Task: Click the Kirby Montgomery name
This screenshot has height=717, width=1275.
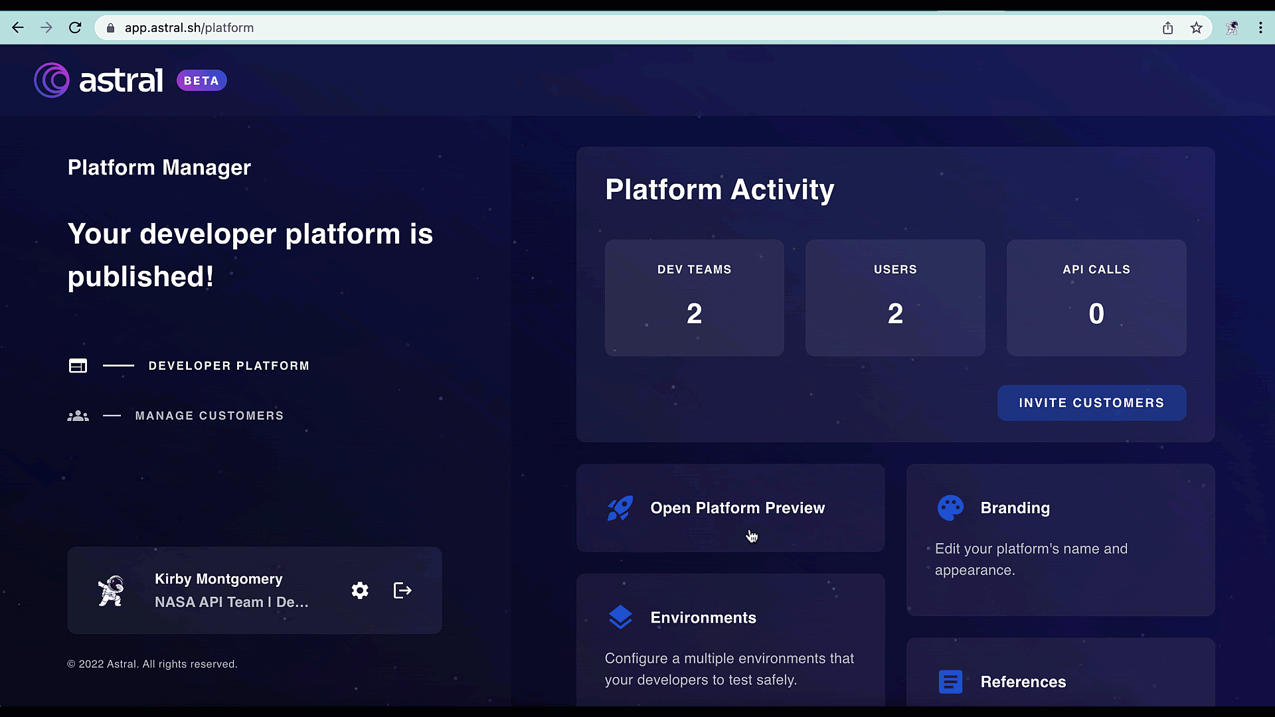Action: 218,579
